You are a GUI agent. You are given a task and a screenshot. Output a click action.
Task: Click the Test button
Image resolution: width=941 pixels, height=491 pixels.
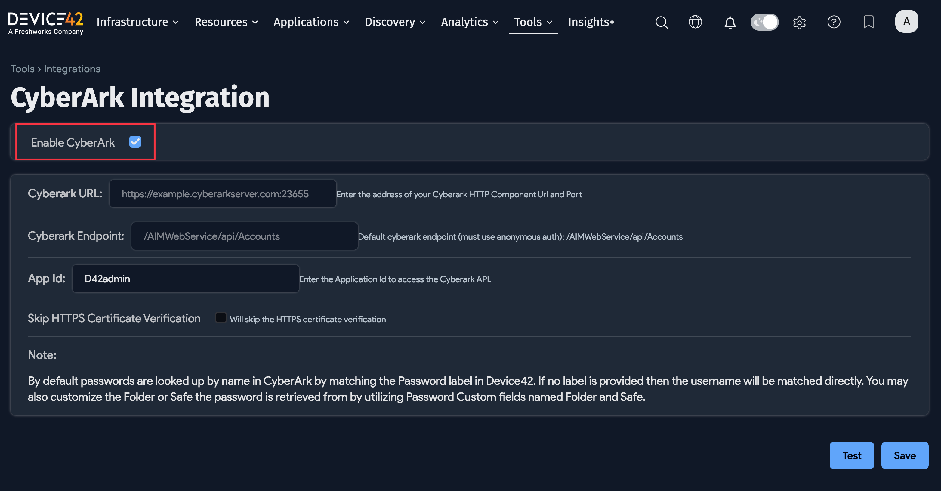[x=851, y=455]
